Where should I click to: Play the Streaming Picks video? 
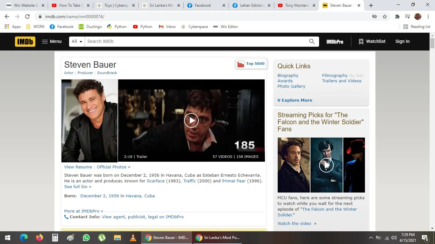point(326,165)
